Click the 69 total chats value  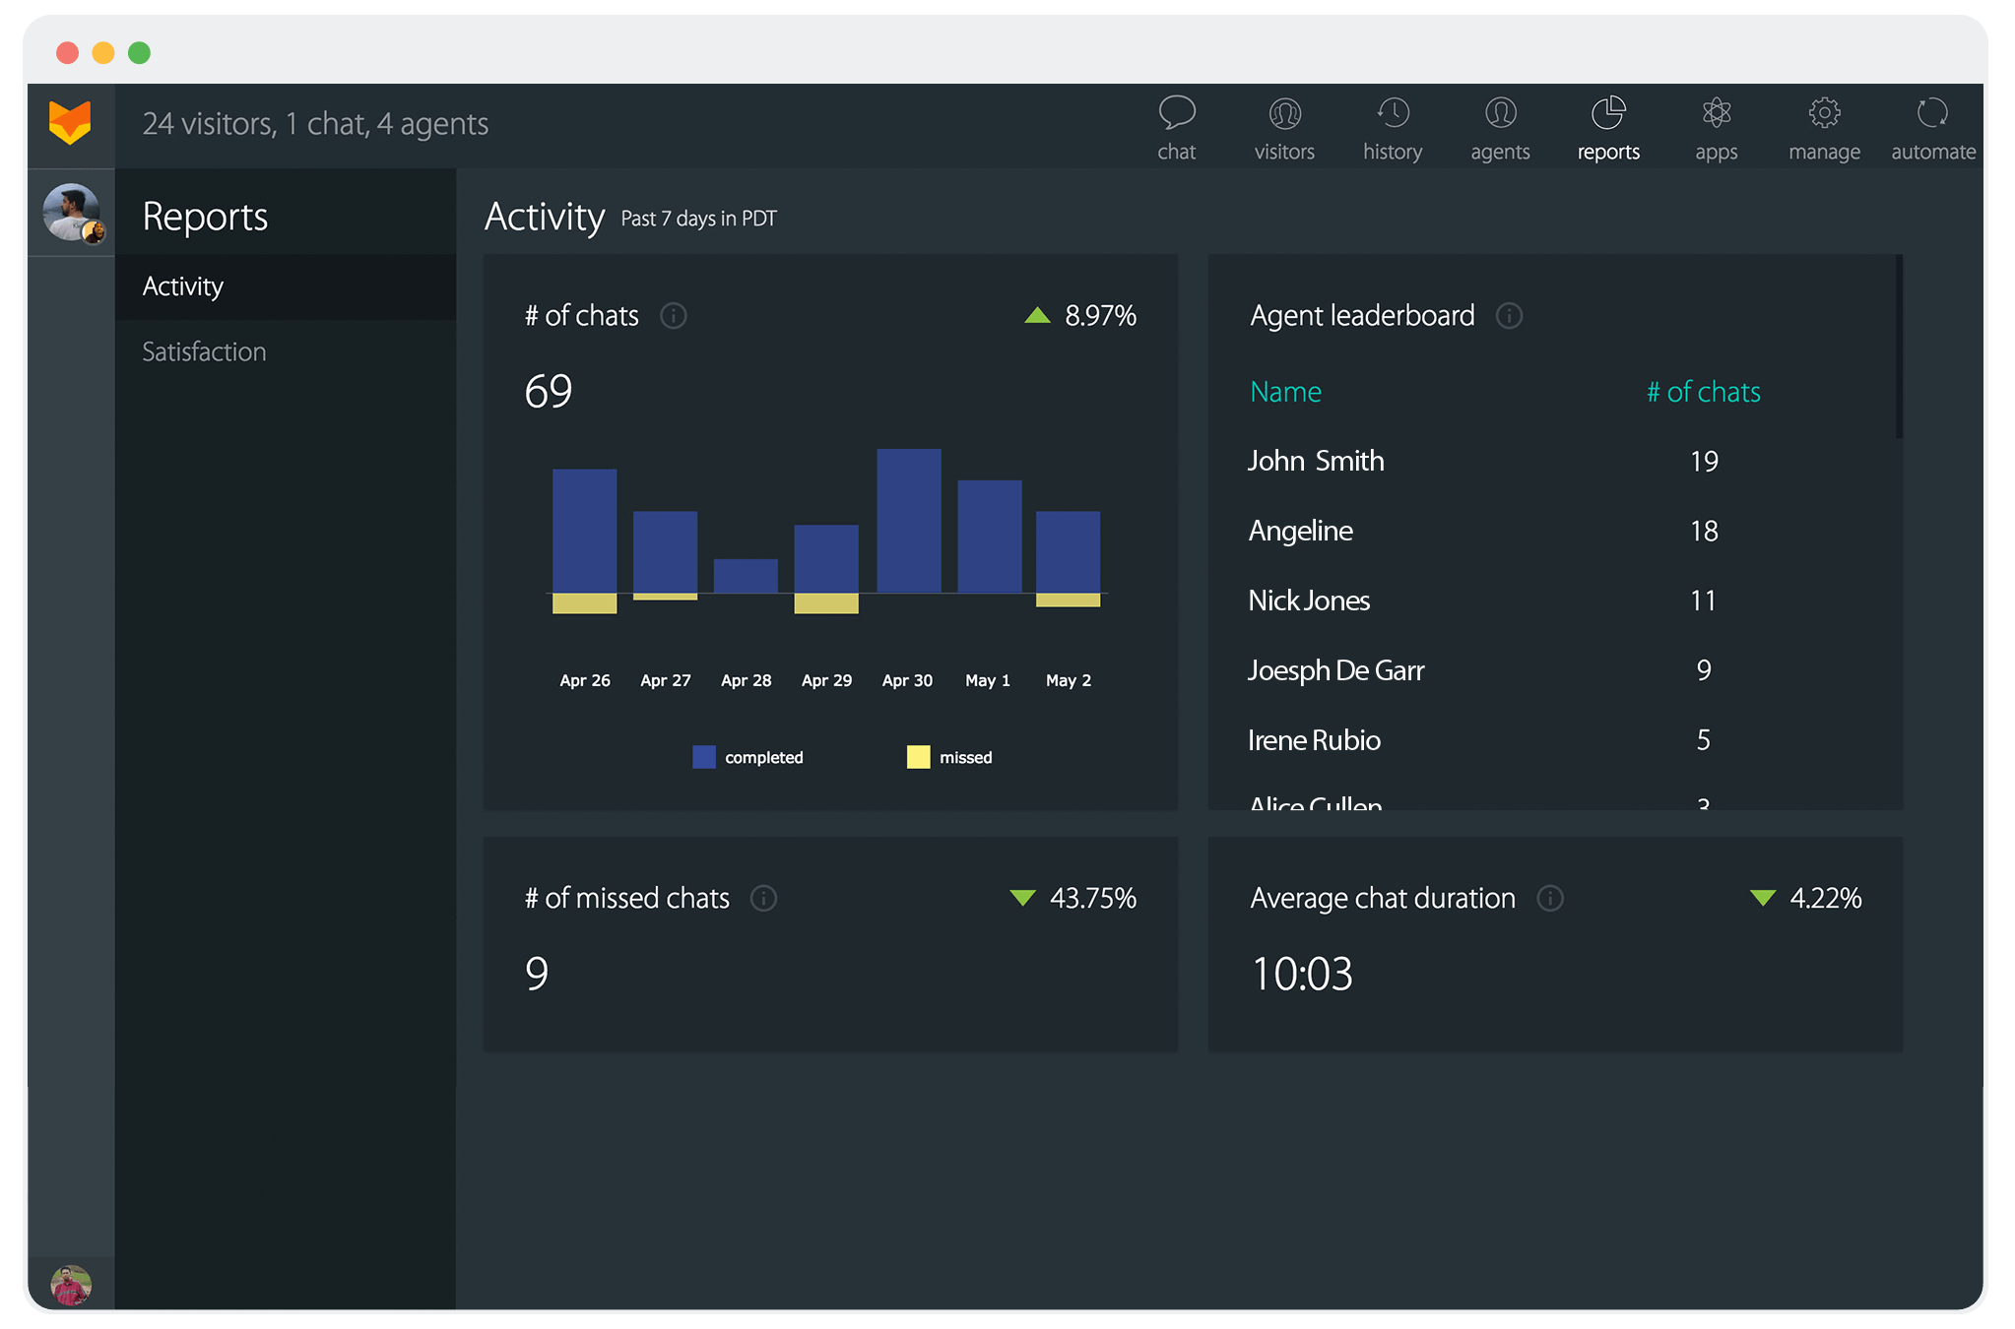(549, 391)
